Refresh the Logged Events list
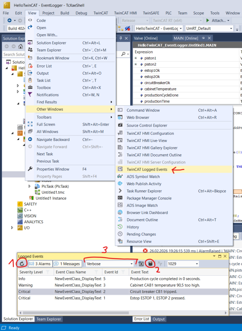Viewport: 242px width, 331px height. [x=23, y=264]
